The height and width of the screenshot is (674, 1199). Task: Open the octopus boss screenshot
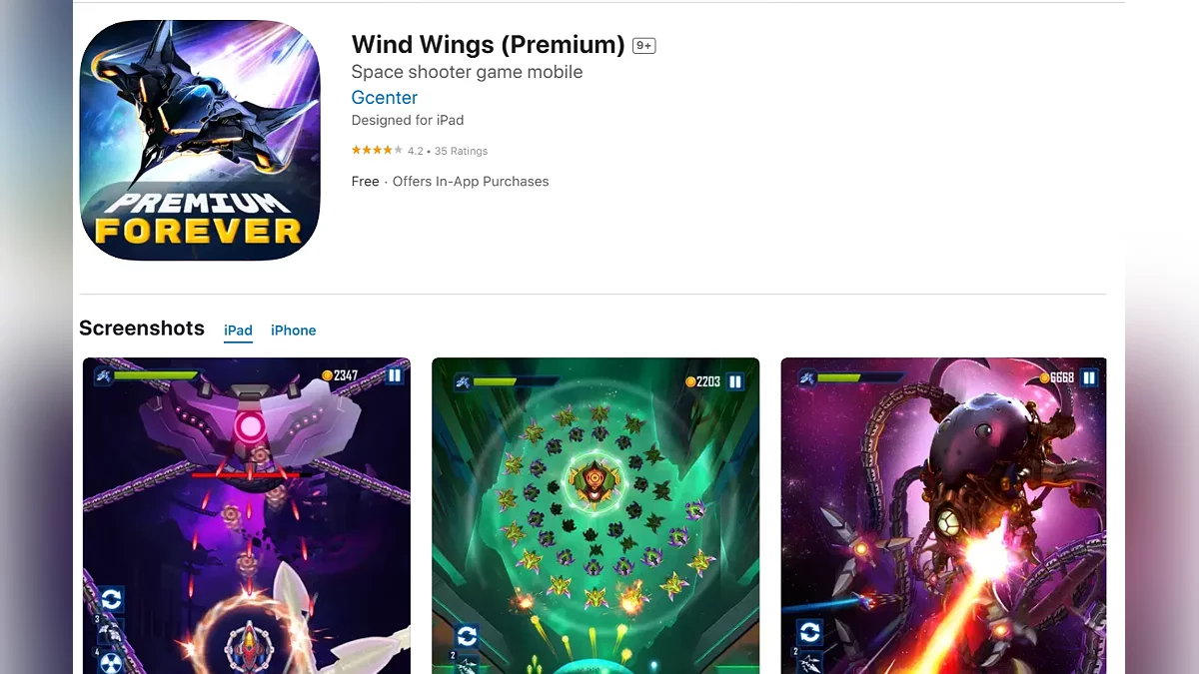(944, 515)
